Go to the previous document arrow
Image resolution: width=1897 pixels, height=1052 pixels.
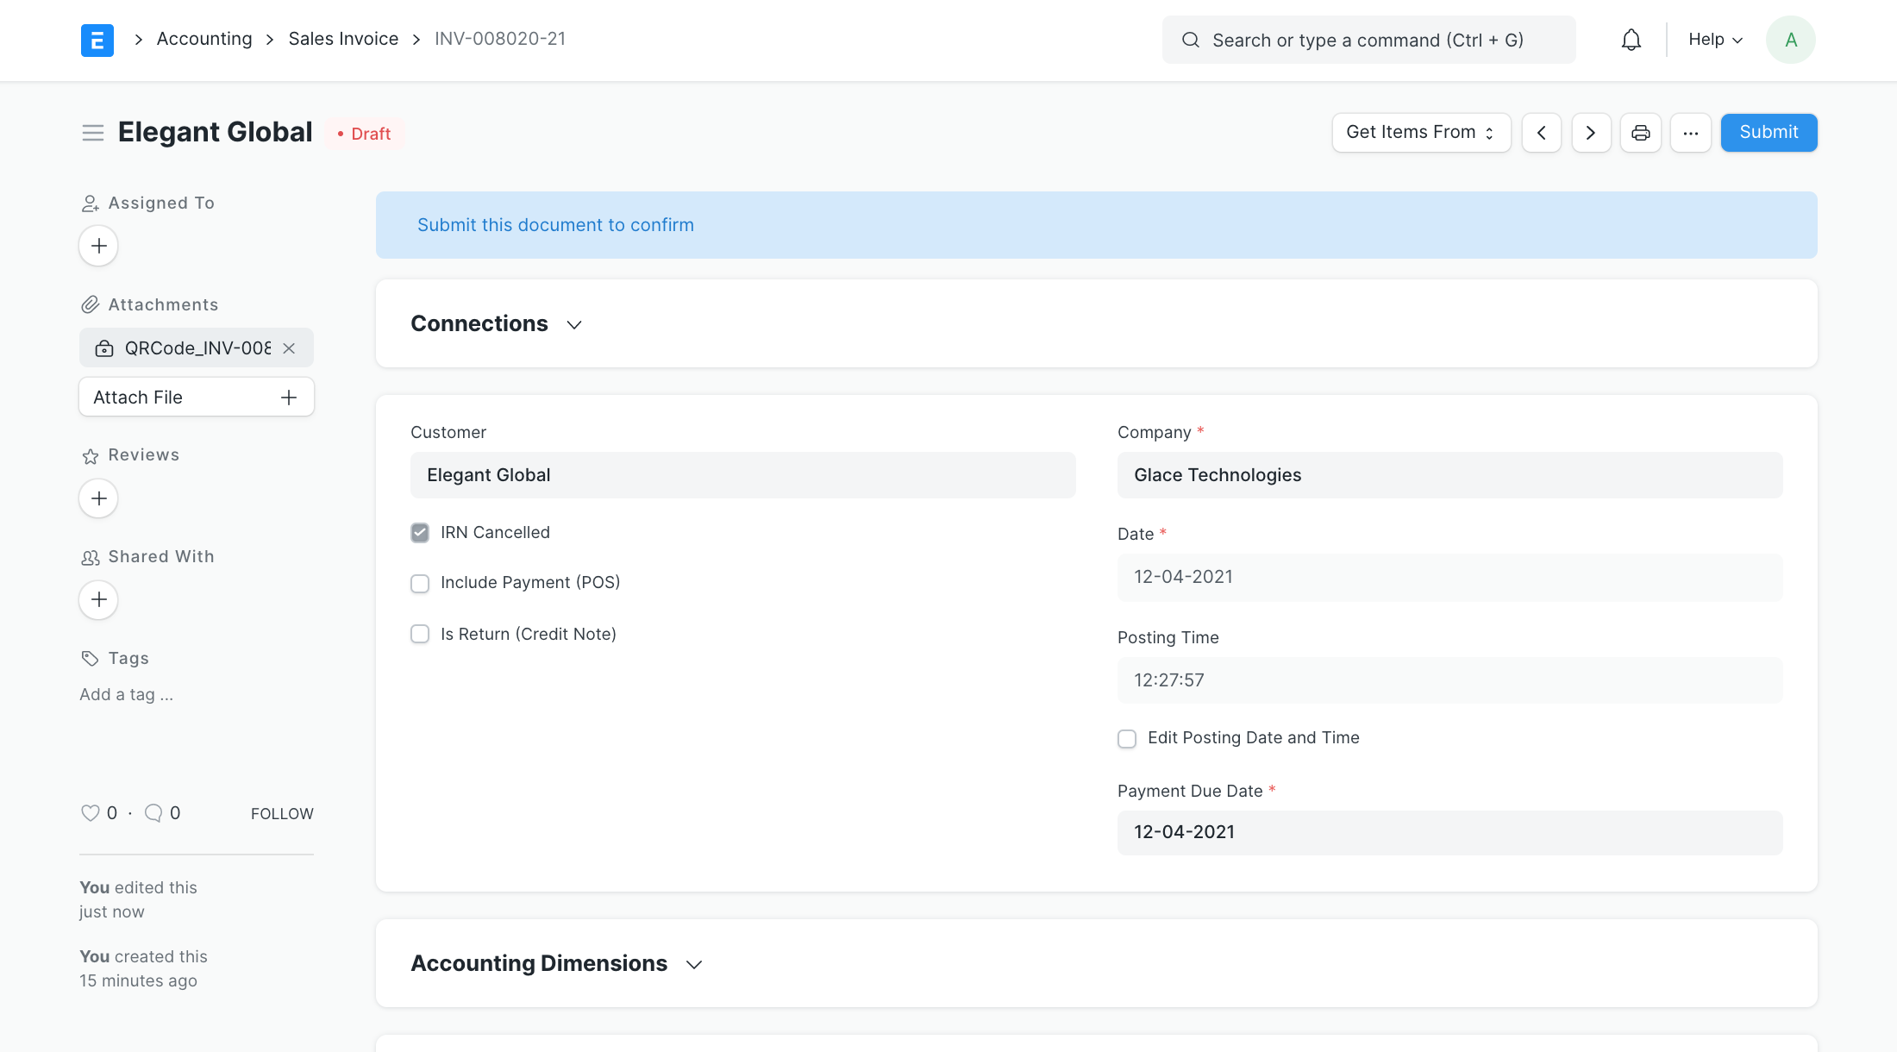(1541, 133)
